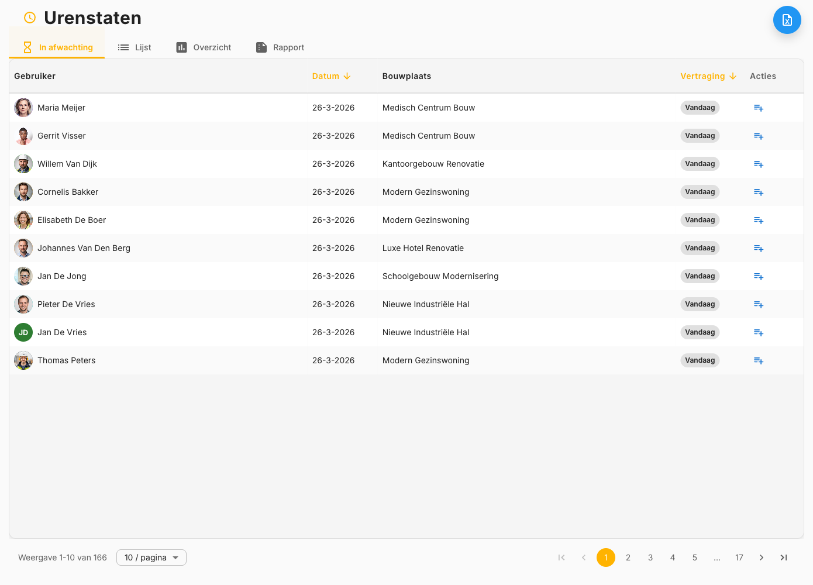Open the blue document export button top right
Viewport: 813px width, 585px height.
click(x=787, y=19)
